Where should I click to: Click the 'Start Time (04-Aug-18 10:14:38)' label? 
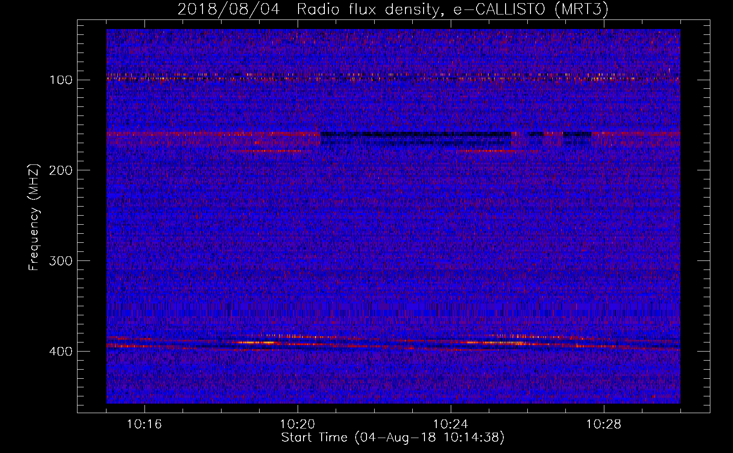click(393, 438)
